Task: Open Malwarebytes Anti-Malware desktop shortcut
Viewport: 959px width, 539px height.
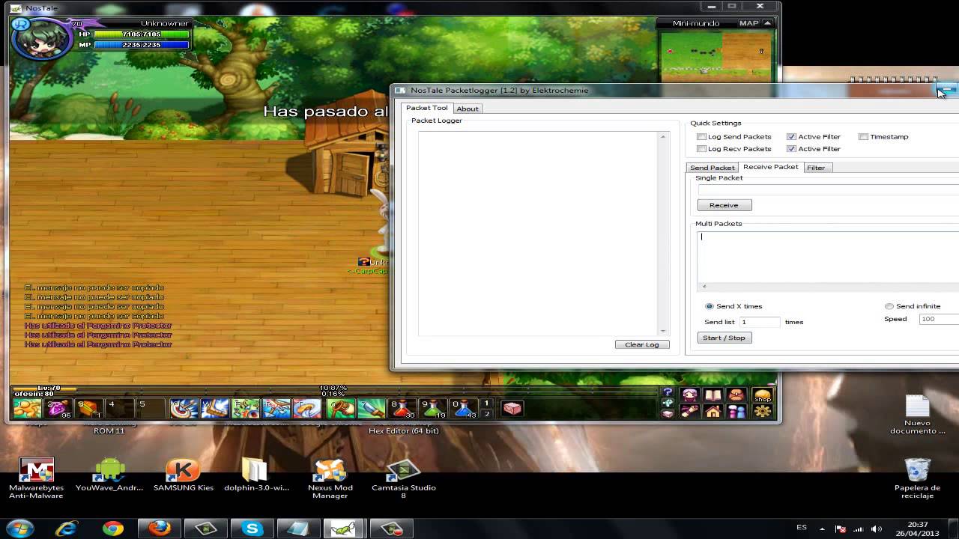Action: [x=36, y=478]
